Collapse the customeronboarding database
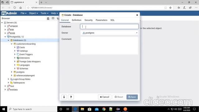 click(x=12, y=44)
